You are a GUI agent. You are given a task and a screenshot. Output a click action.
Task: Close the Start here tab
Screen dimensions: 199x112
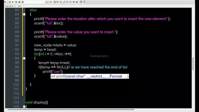click(15, 6)
